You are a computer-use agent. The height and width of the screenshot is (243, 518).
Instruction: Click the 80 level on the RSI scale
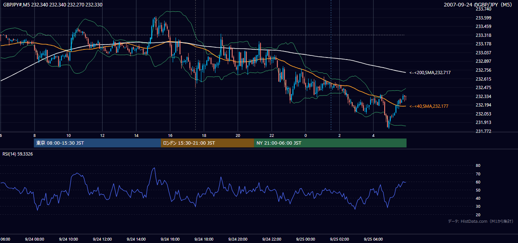478,166
